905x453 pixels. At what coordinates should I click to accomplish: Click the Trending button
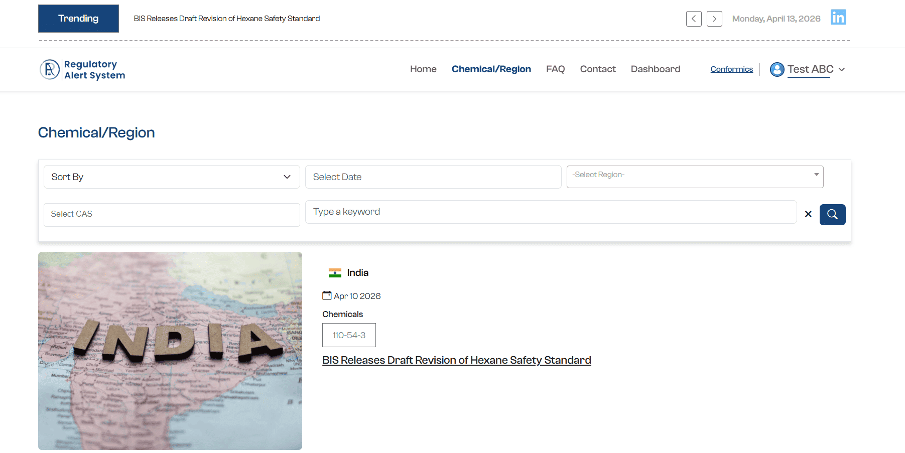click(78, 19)
